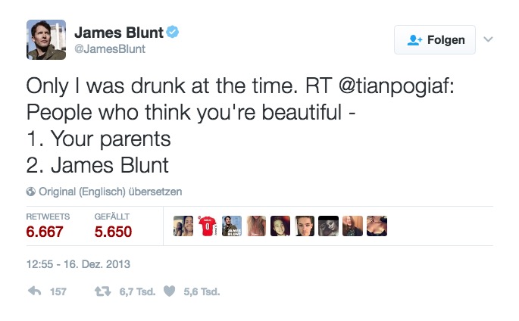Open the @tianpogiaf mention

click(396, 86)
